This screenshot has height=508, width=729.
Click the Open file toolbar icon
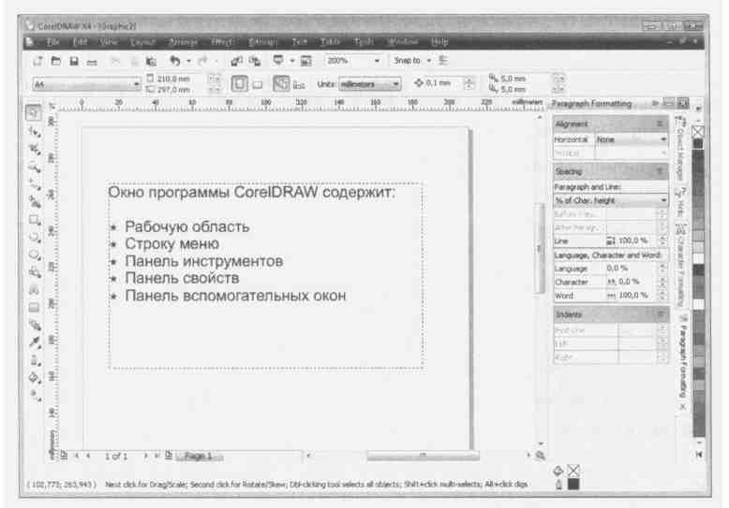[56, 61]
